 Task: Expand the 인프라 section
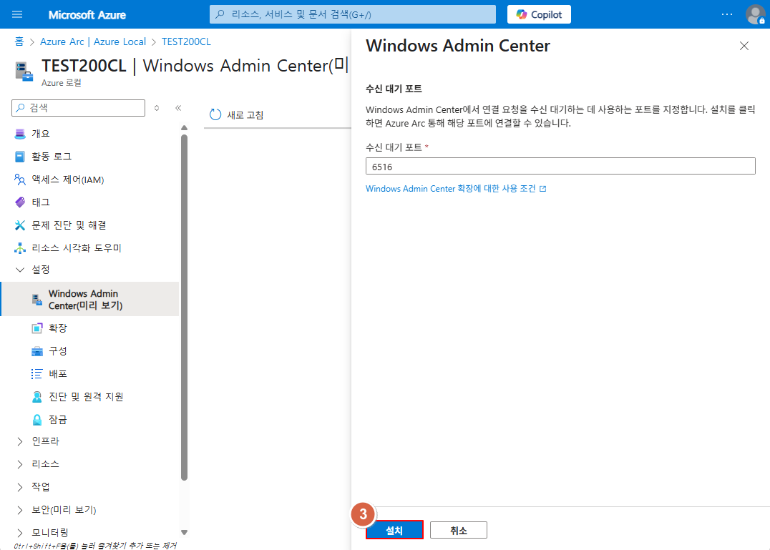(x=19, y=441)
